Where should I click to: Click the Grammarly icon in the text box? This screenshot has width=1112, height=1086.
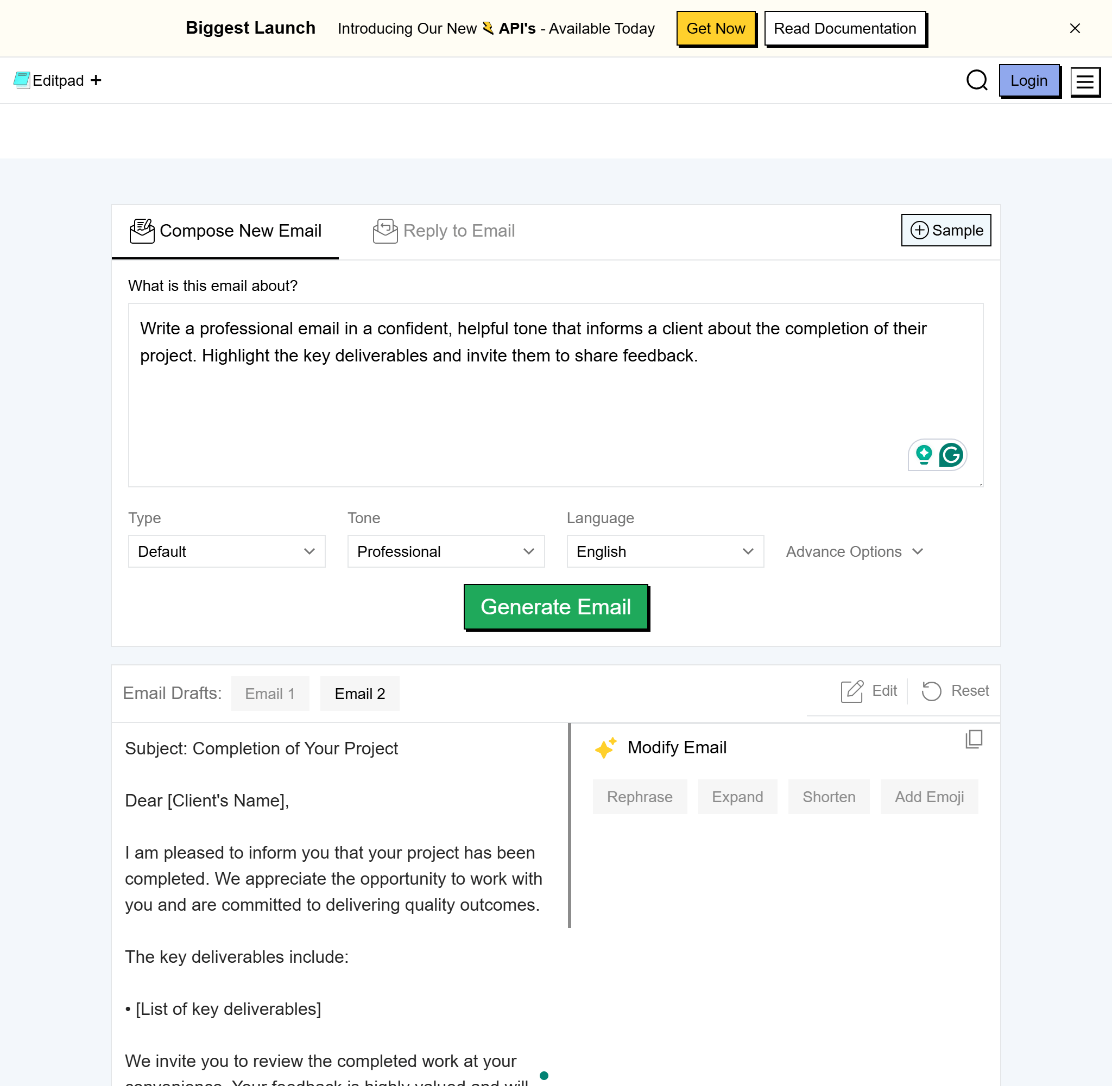click(x=951, y=455)
